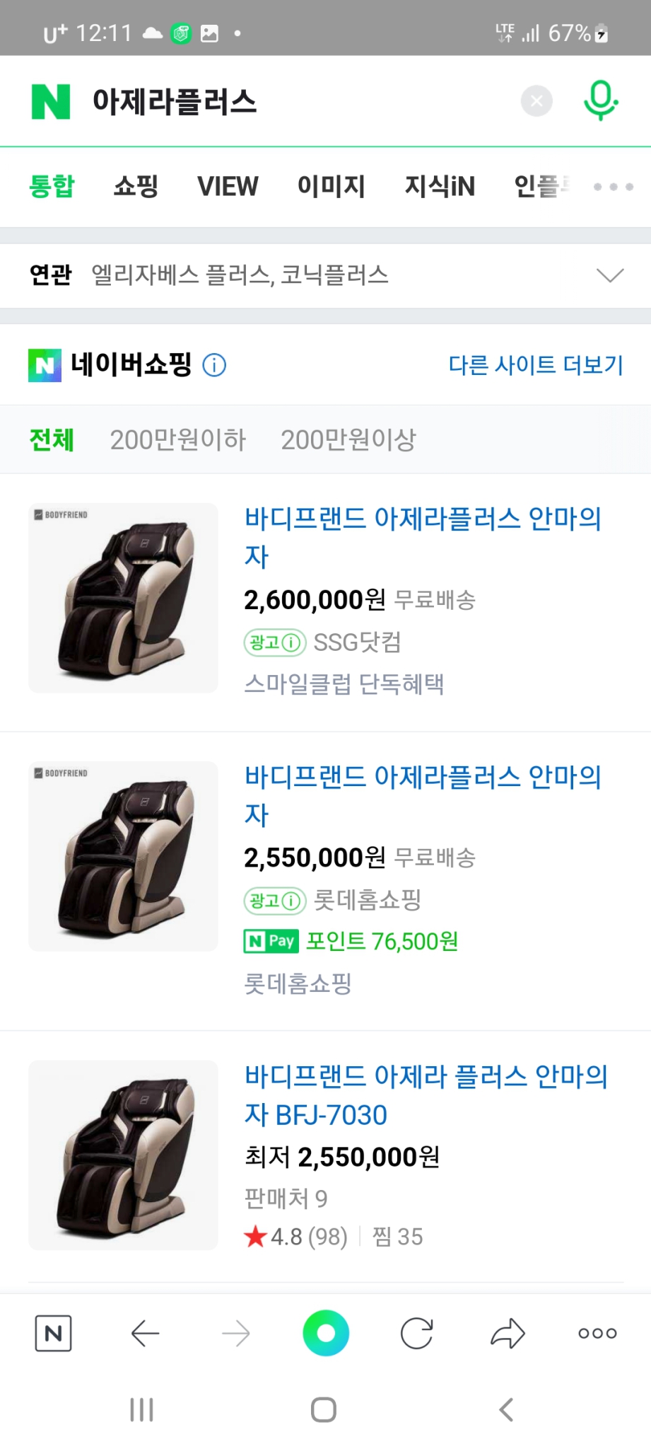Screen dimensions: 651x1449
Task: Switch to the 쇼핑 tab
Action: coord(135,186)
